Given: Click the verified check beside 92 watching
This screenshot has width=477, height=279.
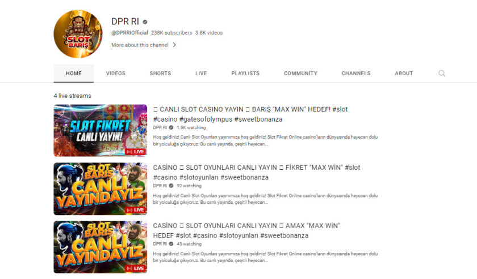Looking at the screenshot, I should click(x=171, y=186).
